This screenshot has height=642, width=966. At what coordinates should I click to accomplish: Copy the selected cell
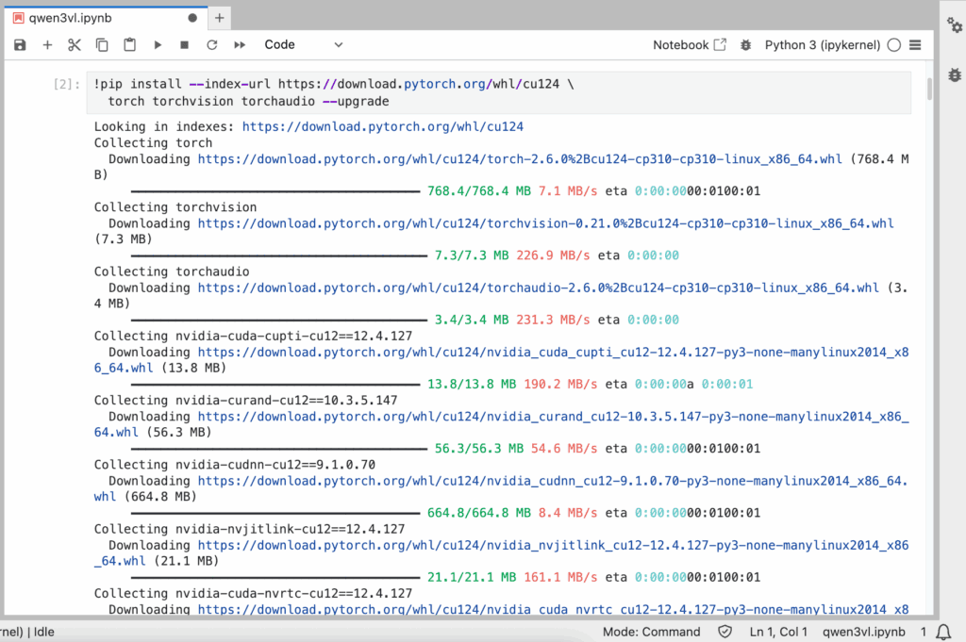coord(102,44)
